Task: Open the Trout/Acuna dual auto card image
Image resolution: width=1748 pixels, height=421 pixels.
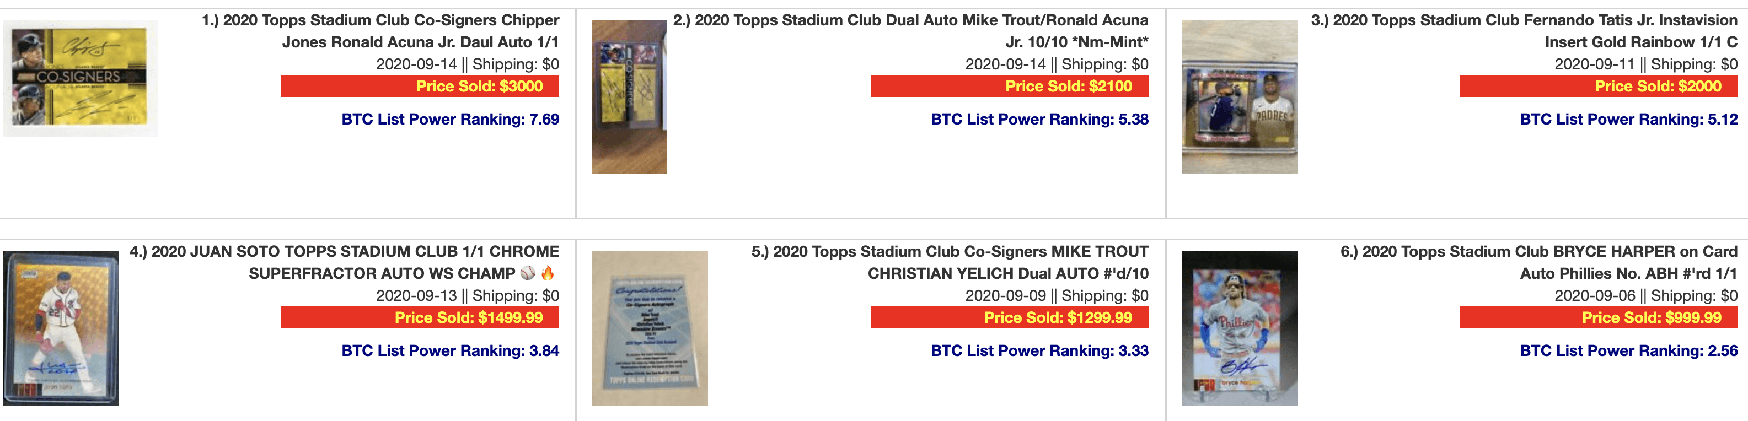Action: 629,97
